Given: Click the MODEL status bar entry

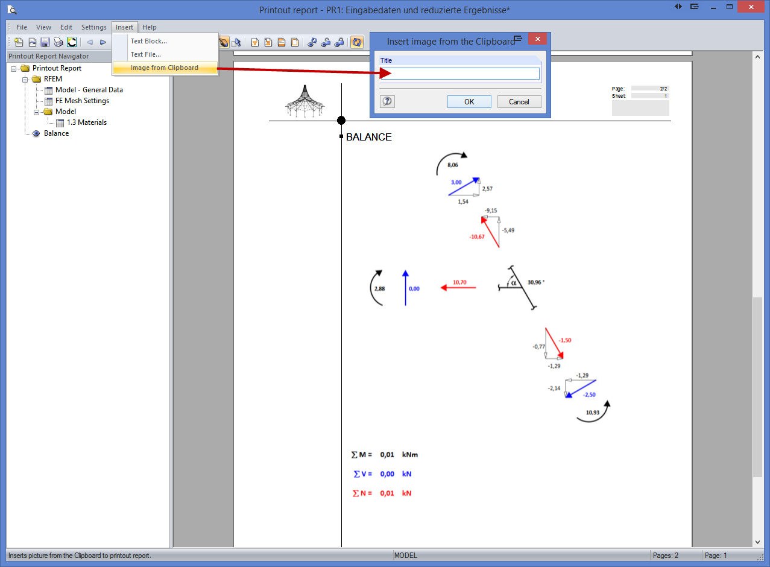Looking at the screenshot, I should (x=405, y=556).
